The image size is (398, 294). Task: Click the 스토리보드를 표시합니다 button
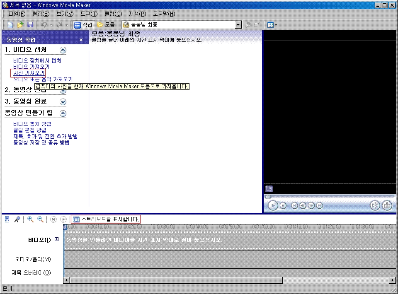(106, 219)
